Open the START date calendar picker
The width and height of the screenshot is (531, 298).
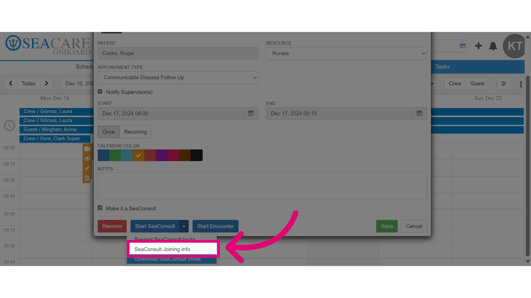pyautogui.click(x=251, y=113)
